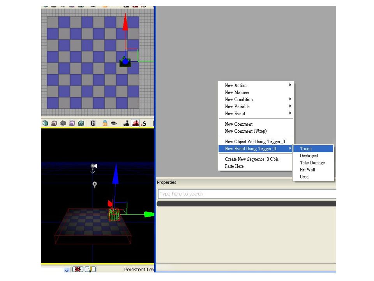
Task: Select the teal brush wireframe view icon
Action: pyautogui.click(x=45, y=123)
